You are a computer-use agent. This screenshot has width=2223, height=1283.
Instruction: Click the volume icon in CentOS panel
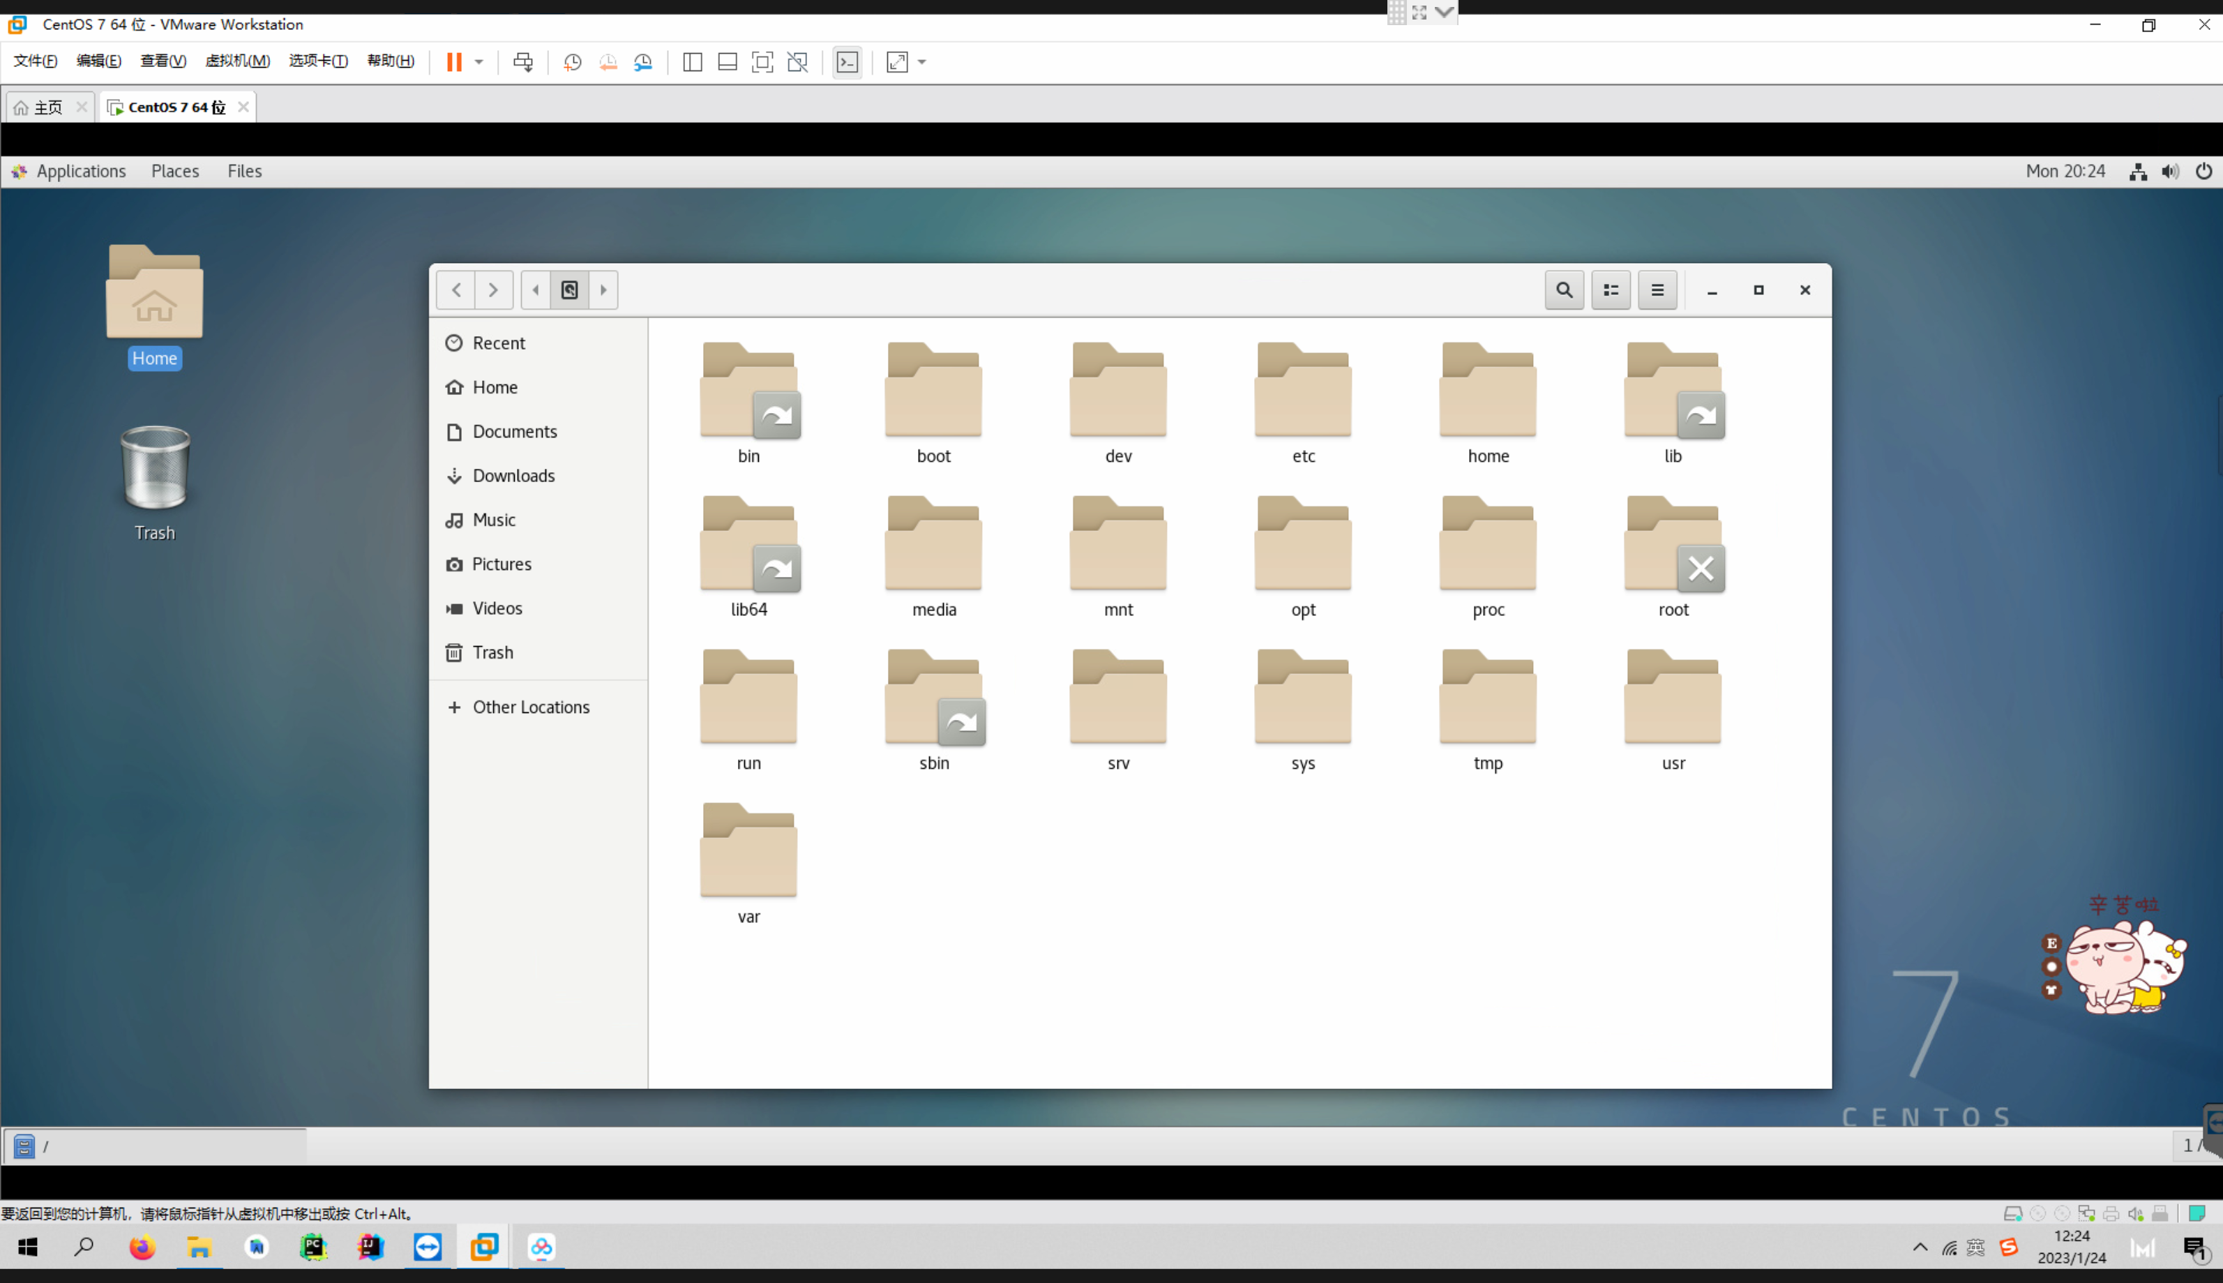pos(2170,171)
